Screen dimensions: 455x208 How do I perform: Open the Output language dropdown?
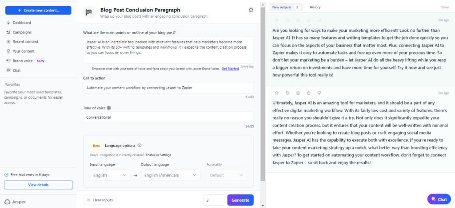[x=171, y=175]
